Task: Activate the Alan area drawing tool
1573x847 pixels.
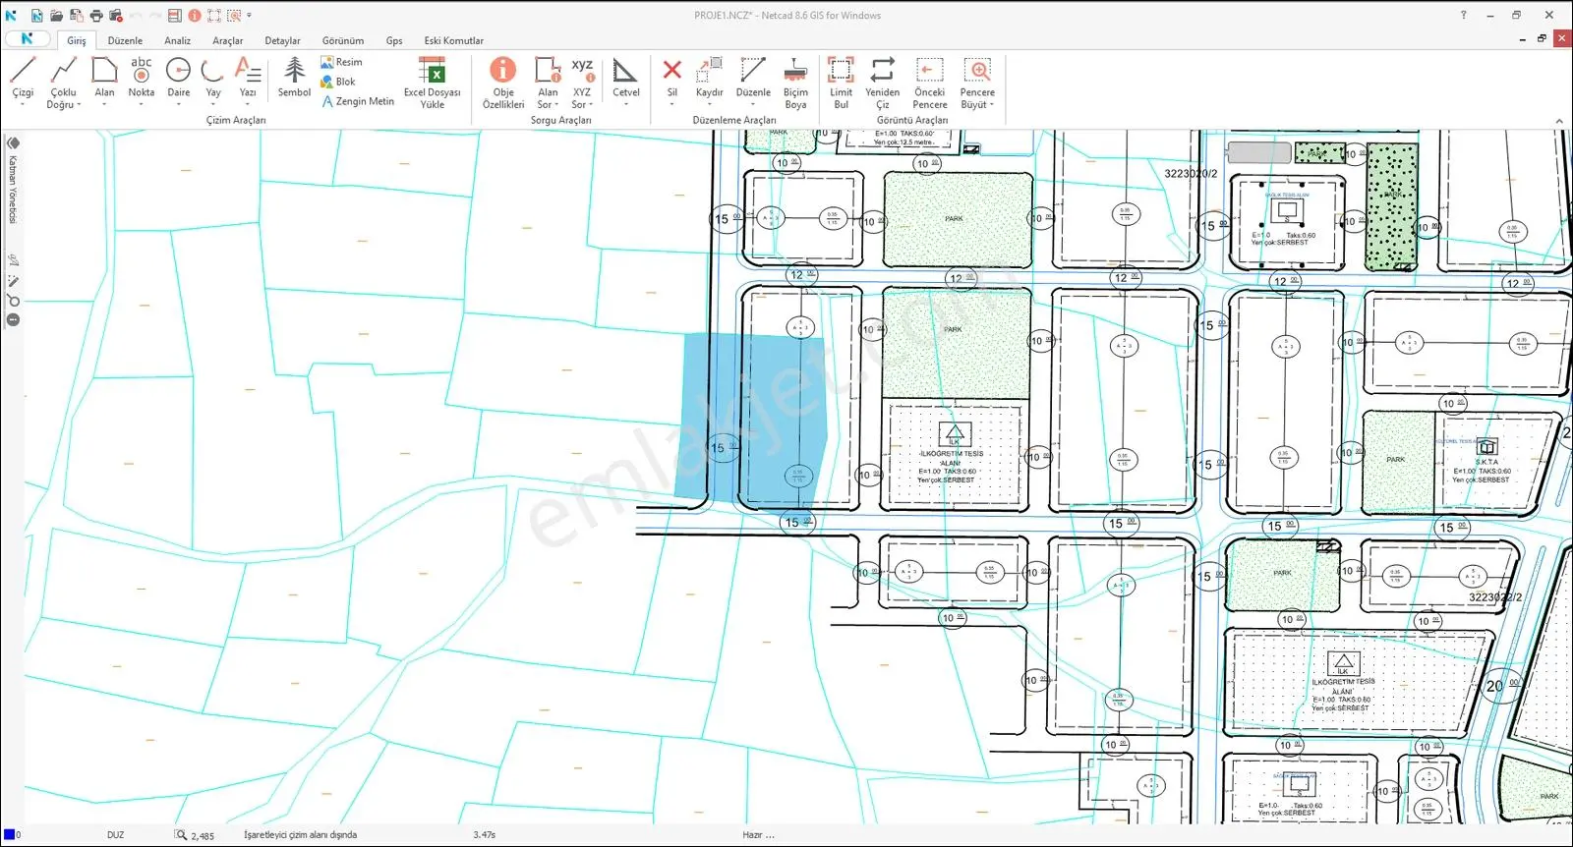Action: [104, 82]
